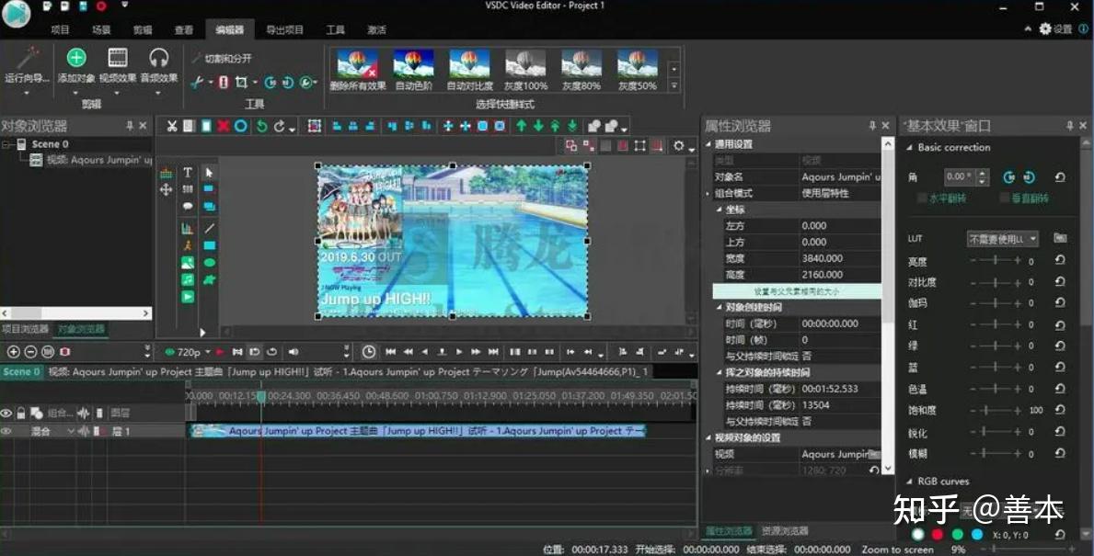Click the redo arrow icon
This screenshot has height=556, width=1094.
(279, 126)
